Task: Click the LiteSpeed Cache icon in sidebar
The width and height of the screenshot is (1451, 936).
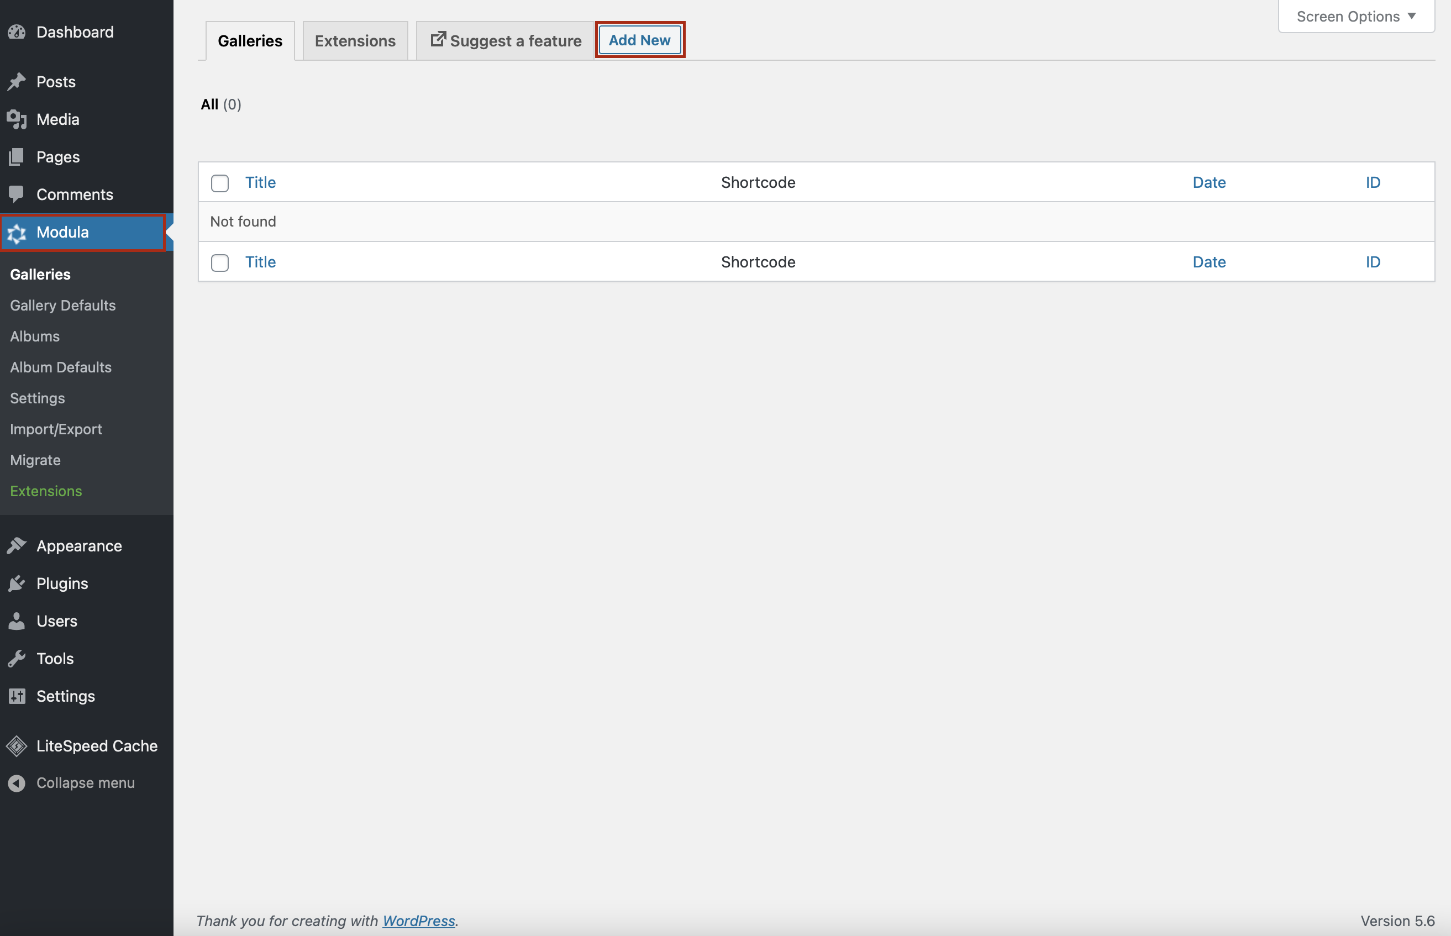Action: [x=17, y=745]
